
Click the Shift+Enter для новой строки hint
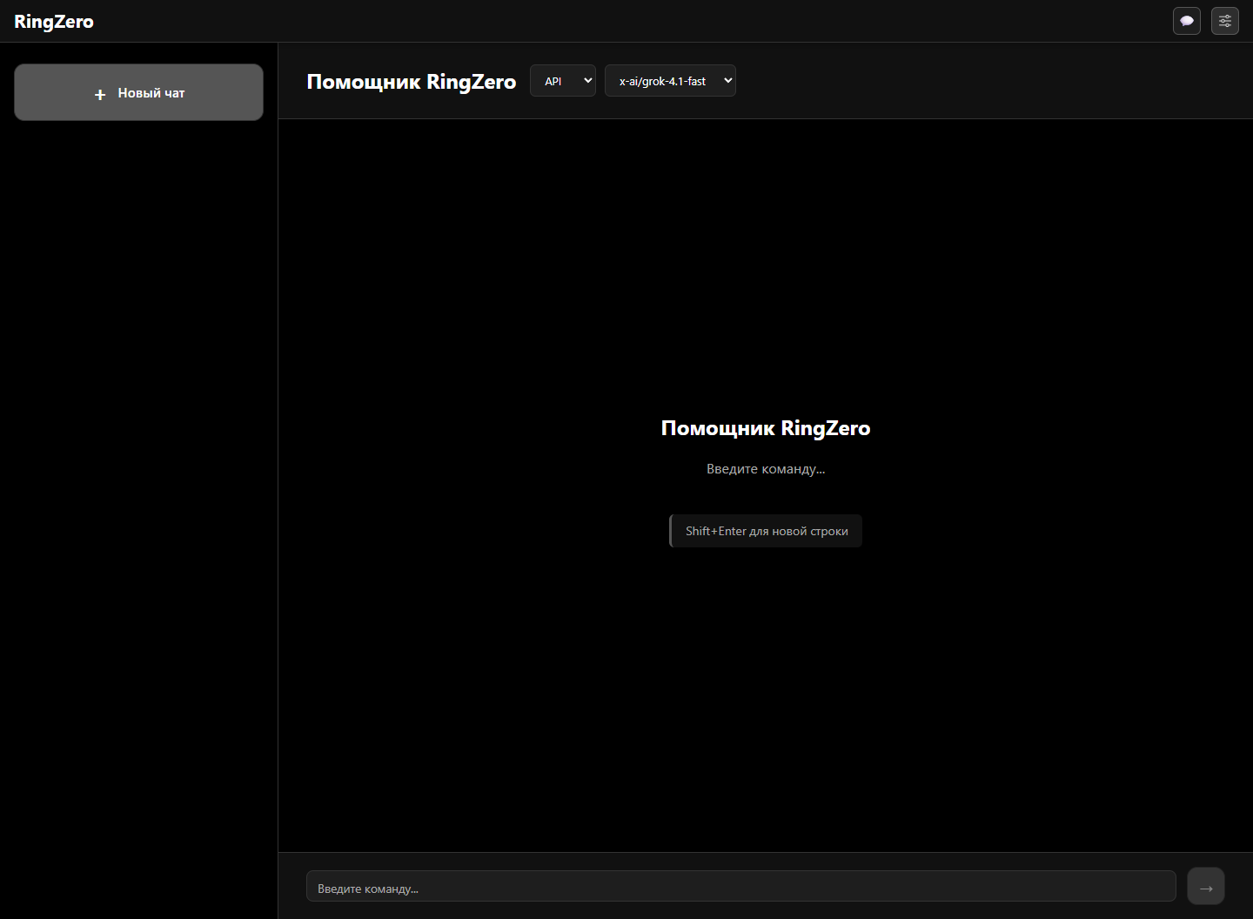(766, 531)
